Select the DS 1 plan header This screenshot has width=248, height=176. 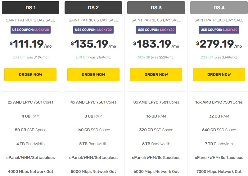[30, 8]
